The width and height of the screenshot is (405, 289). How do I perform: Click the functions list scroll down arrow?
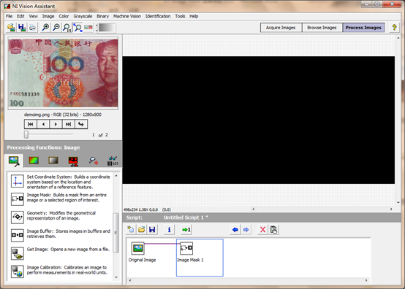116,277
